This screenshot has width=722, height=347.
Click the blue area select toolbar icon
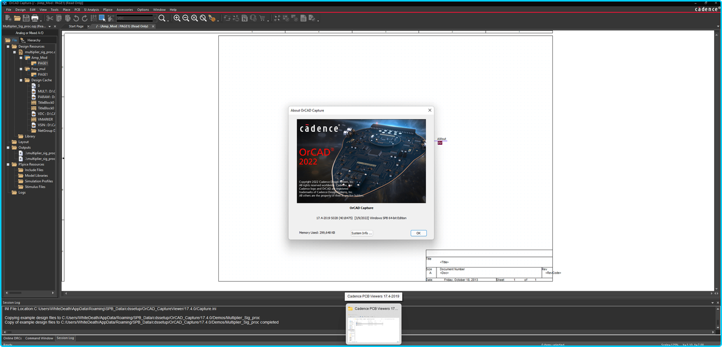click(102, 18)
